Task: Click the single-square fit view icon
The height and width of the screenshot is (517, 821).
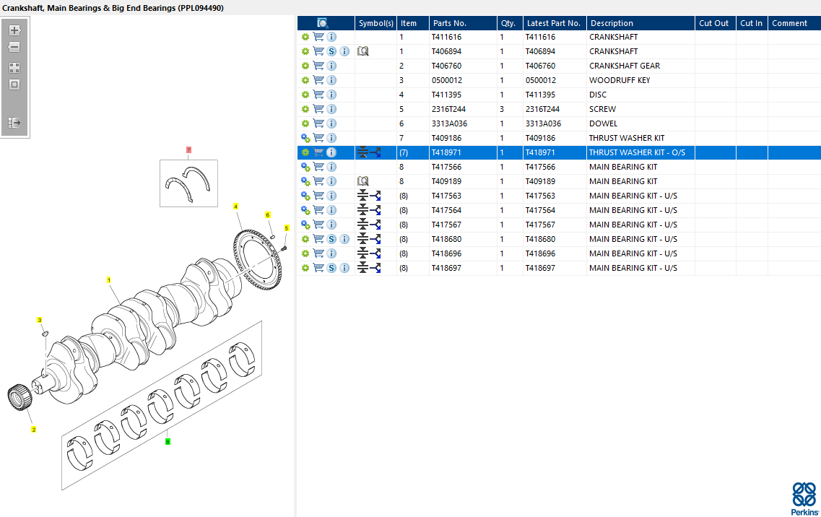Action: 14,84
